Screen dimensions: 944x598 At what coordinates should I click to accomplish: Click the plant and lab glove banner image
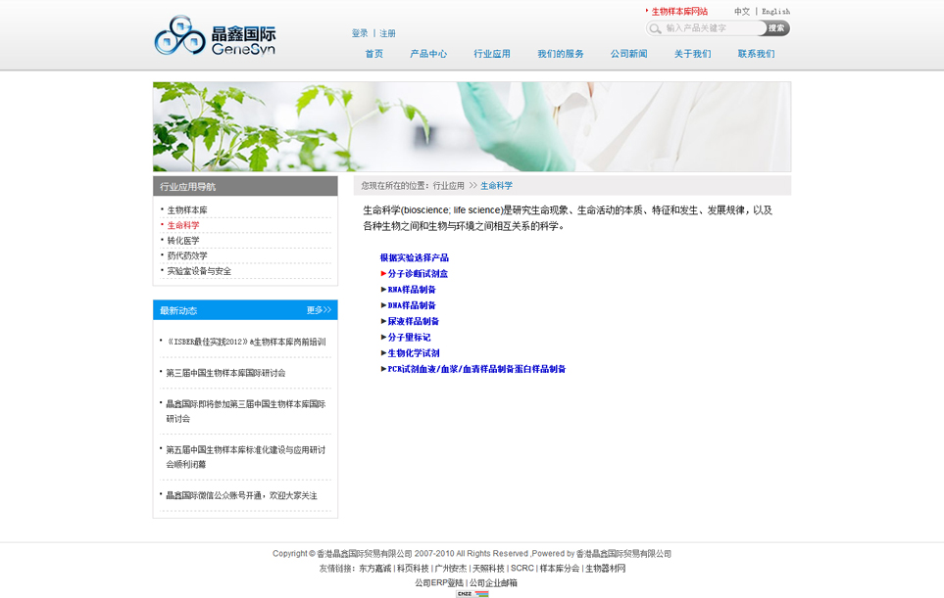tap(472, 127)
